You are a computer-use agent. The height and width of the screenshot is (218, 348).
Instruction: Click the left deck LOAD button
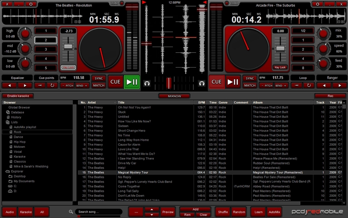114,3
